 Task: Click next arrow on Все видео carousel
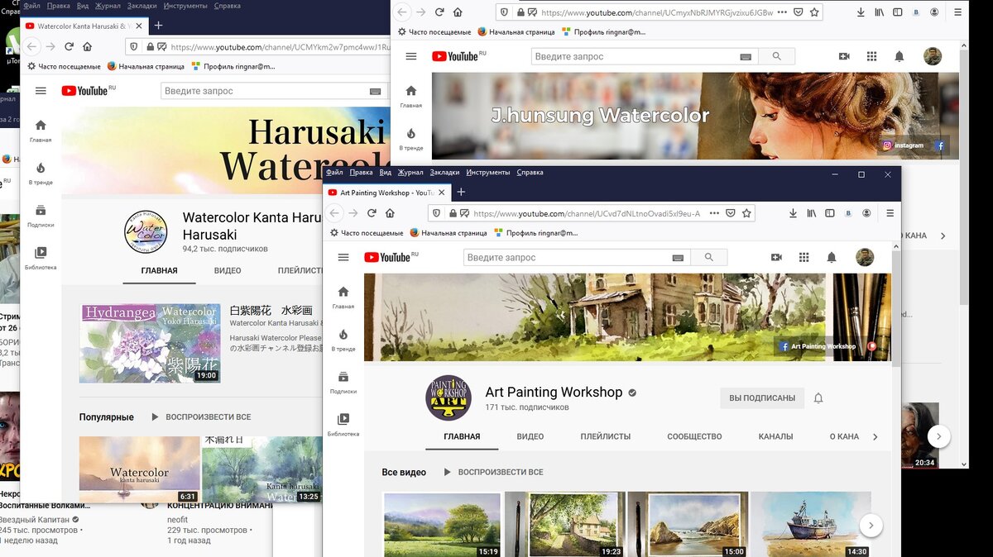click(x=871, y=525)
